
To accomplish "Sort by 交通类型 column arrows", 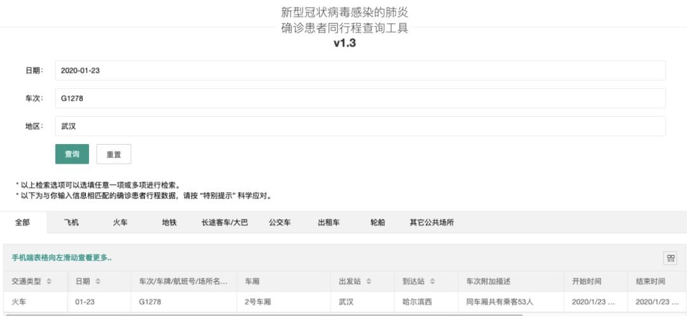I will click(49, 282).
